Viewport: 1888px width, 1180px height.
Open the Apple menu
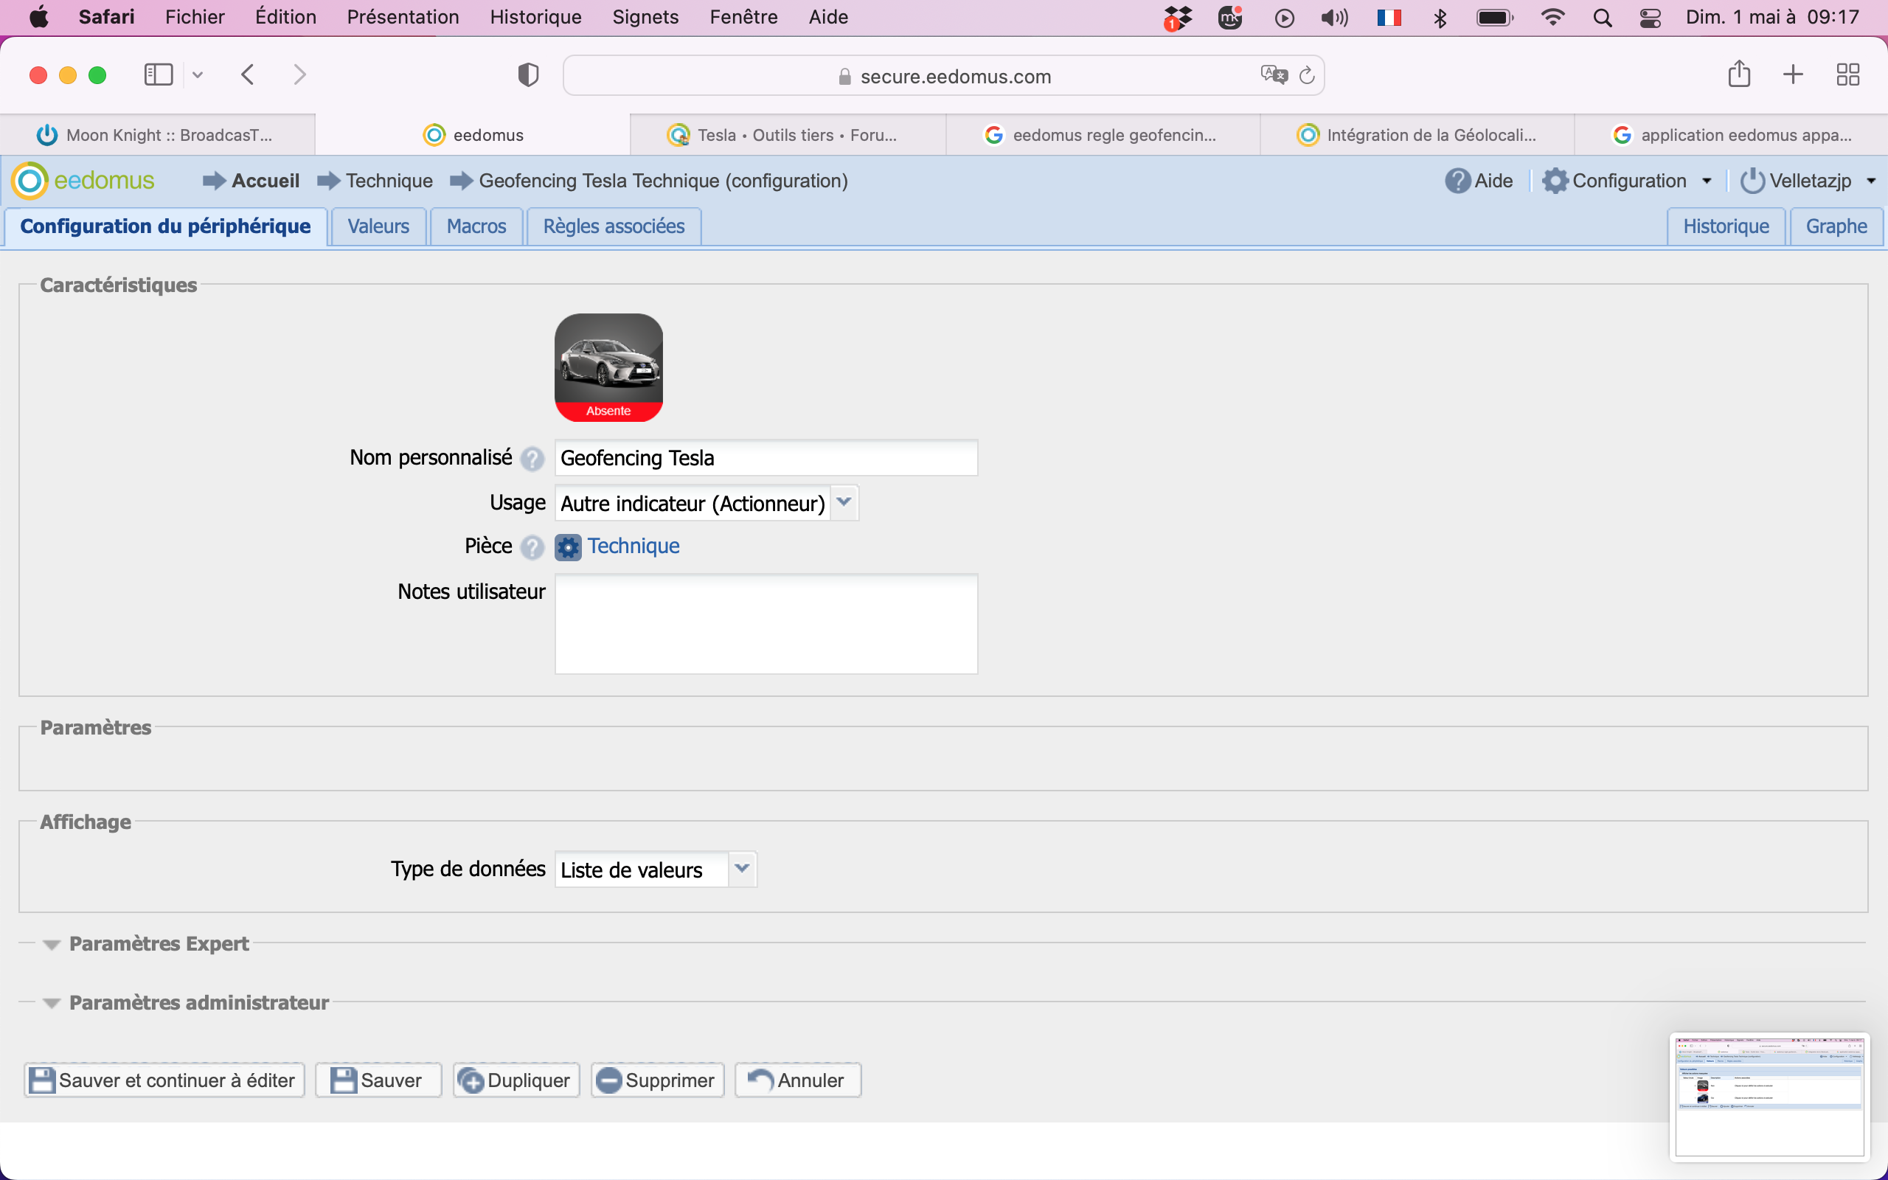pyautogui.click(x=38, y=17)
